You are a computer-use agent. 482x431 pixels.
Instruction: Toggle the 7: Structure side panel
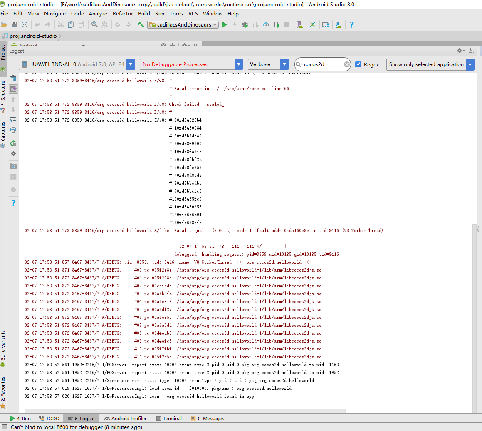(3, 96)
